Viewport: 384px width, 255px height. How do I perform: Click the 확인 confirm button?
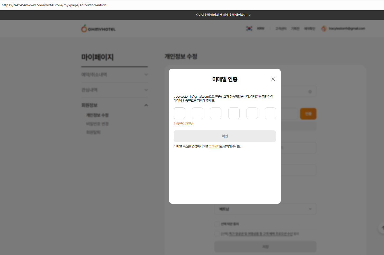click(225, 136)
